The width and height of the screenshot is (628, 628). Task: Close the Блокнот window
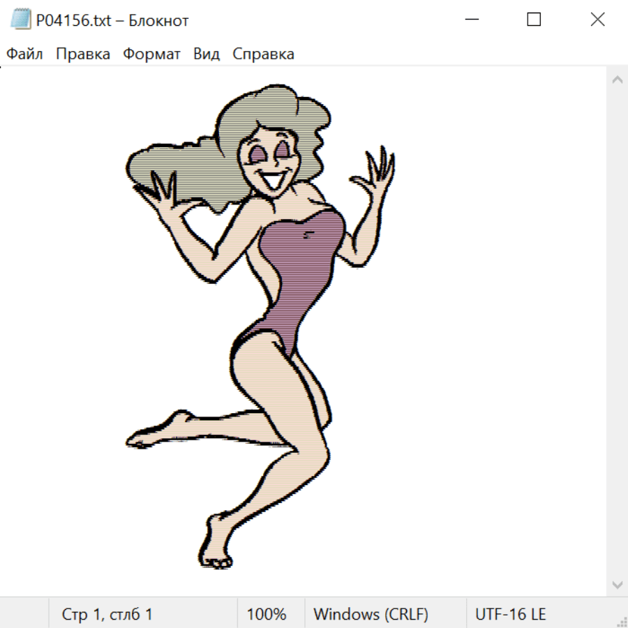click(x=597, y=20)
